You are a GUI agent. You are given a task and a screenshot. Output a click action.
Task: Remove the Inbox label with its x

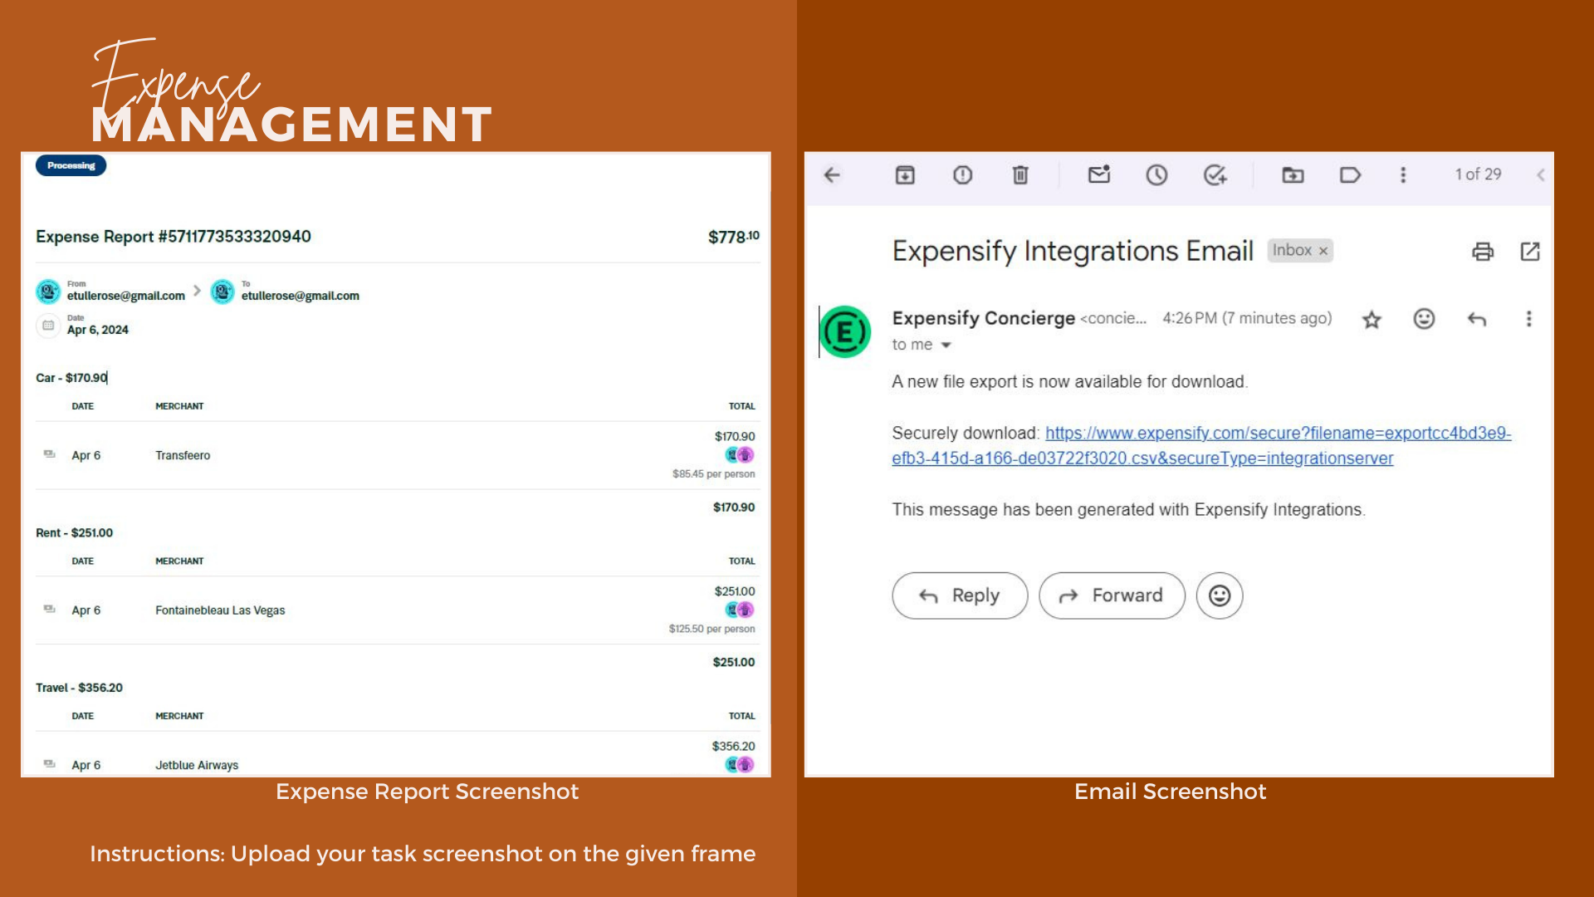1323,251
